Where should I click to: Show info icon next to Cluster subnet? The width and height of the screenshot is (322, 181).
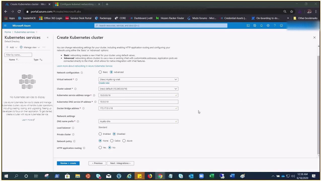coord(75,89)
